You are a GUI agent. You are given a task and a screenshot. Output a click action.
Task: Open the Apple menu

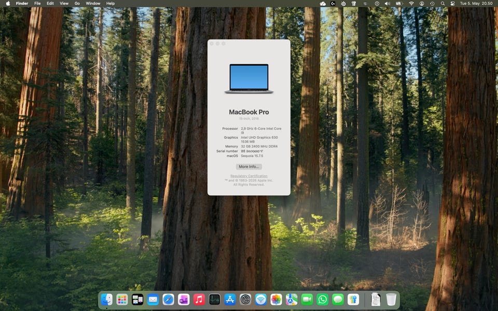(x=8, y=4)
